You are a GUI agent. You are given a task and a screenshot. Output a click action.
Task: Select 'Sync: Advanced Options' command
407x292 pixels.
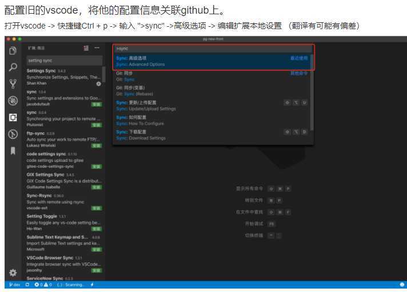[212, 61]
